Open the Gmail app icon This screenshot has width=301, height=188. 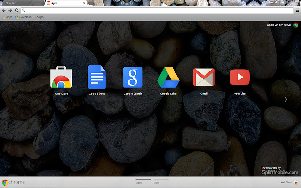click(204, 77)
